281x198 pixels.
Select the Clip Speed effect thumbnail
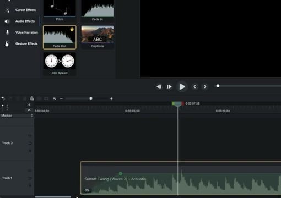click(x=60, y=64)
